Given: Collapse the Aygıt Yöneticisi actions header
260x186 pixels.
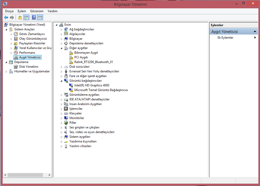Looking at the screenshot, I should coord(255,31).
